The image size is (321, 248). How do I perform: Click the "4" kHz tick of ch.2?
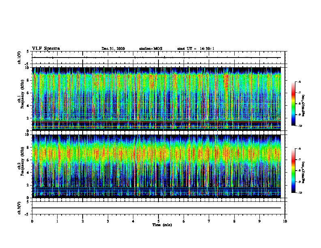pyautogui.click(x=28, y=173)
